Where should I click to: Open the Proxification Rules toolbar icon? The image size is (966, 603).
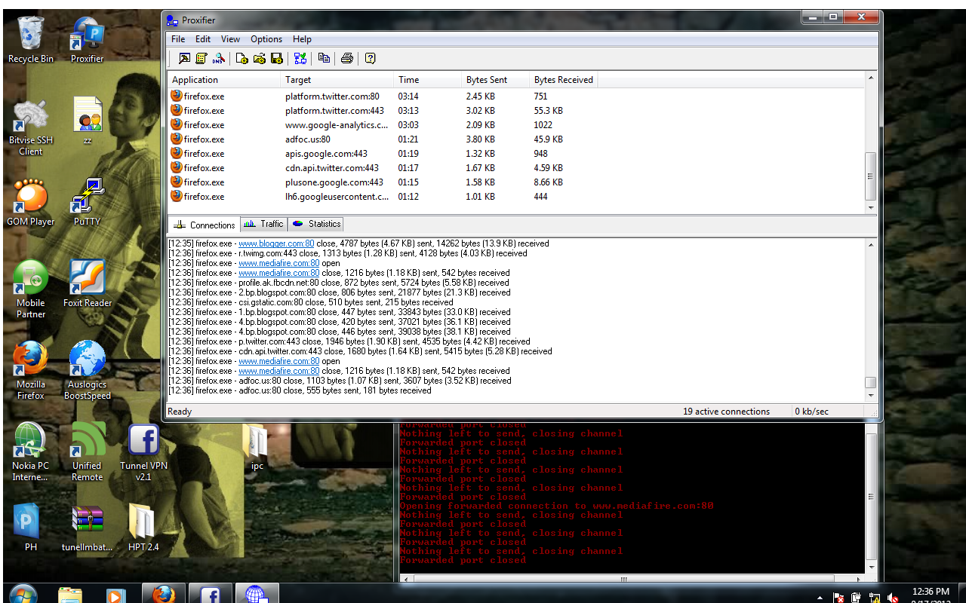[202, 58]
